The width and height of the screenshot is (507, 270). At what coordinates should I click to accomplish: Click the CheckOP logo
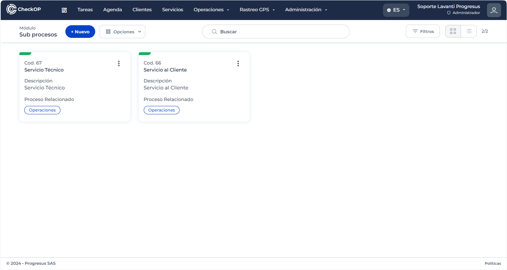[24, 9]
